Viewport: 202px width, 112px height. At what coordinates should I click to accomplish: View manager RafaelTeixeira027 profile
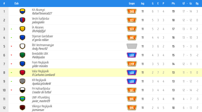[x=42, y=13]
